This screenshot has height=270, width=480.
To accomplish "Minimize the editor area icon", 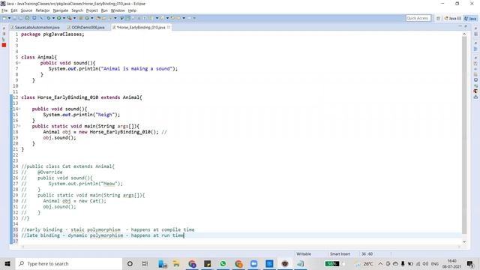I will 460,27.
